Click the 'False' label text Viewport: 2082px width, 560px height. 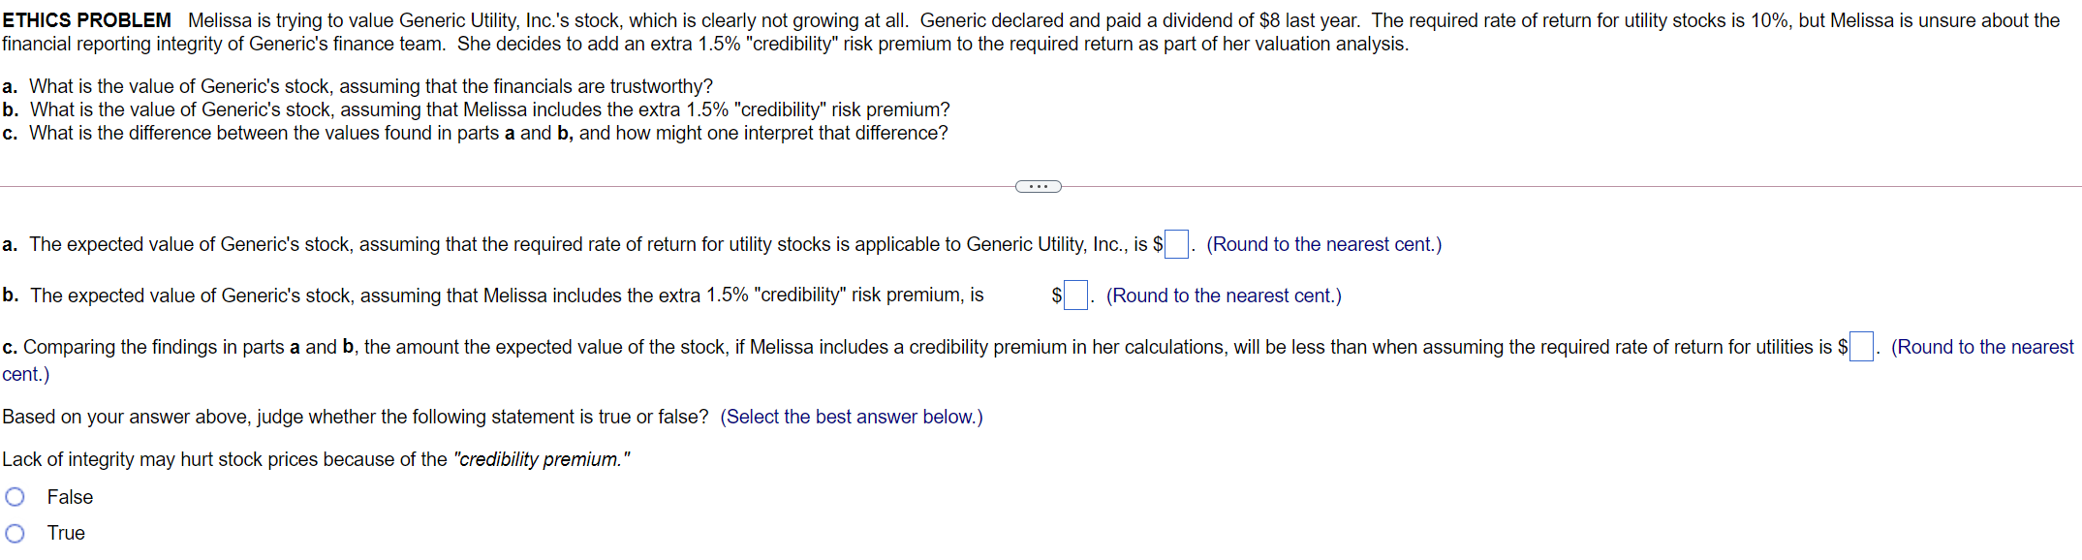pyautogui.click(x=73, y=496)
